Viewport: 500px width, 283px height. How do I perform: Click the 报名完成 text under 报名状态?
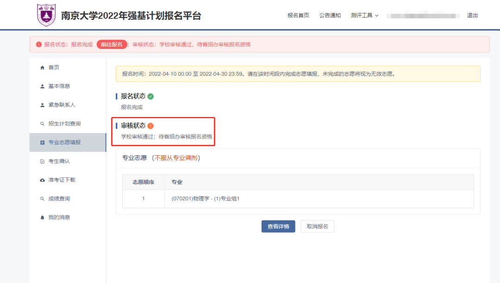coord(131,107)
